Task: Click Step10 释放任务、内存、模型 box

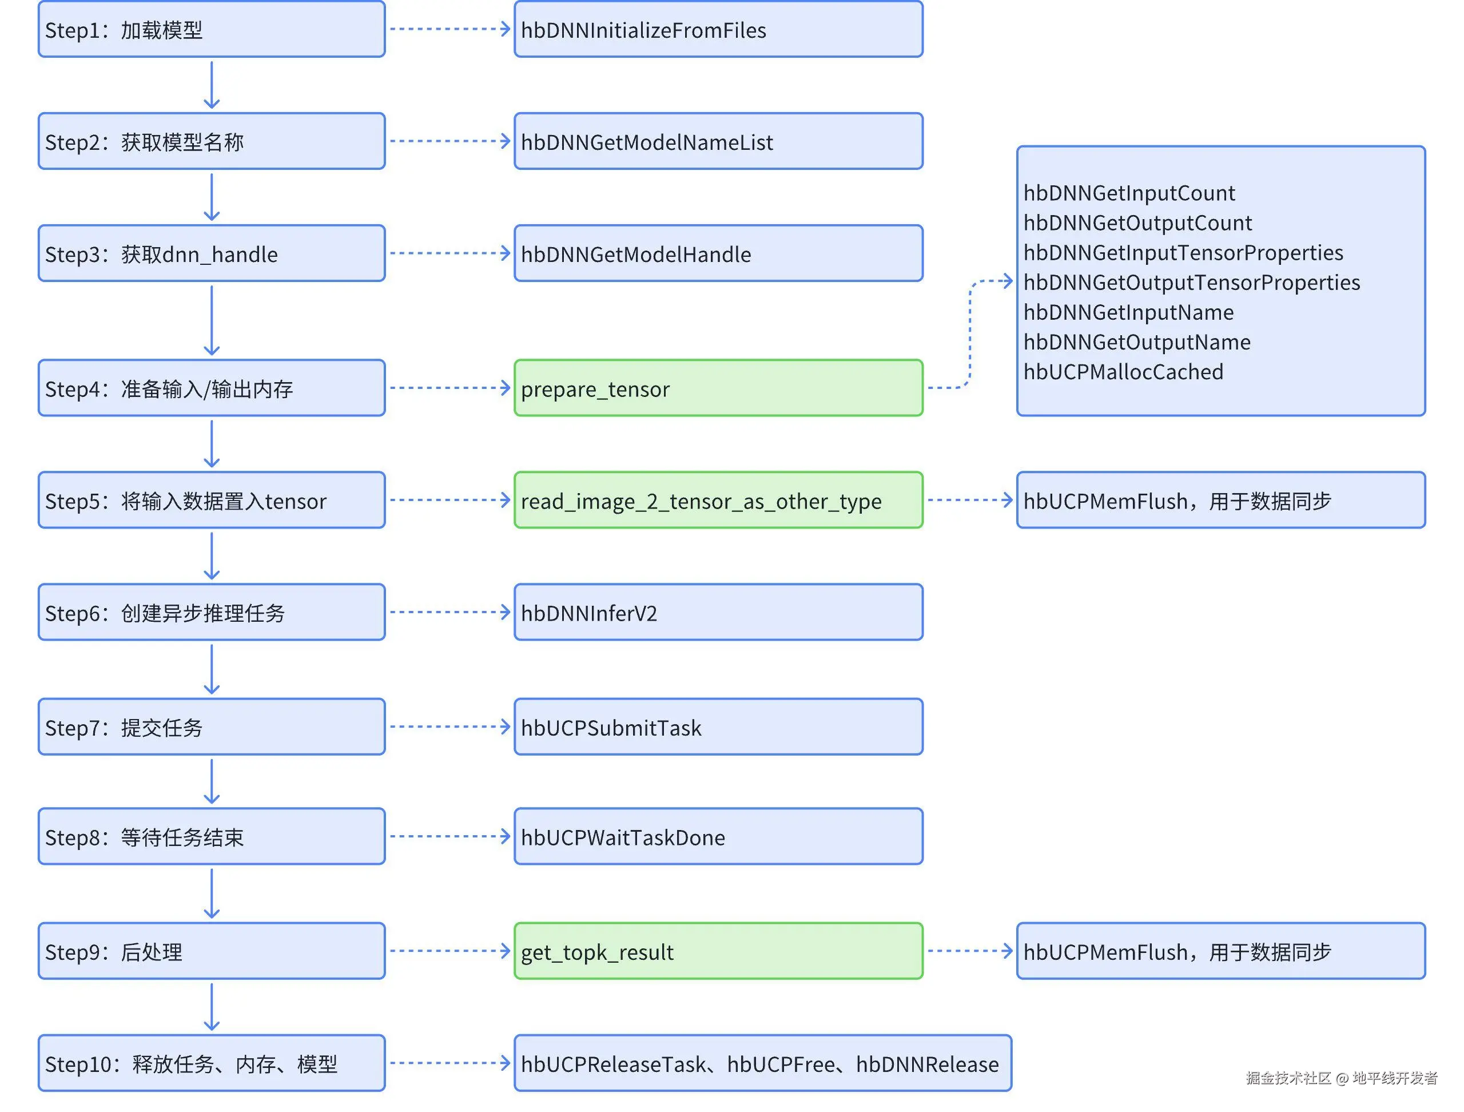Action: click(211, 1063)
